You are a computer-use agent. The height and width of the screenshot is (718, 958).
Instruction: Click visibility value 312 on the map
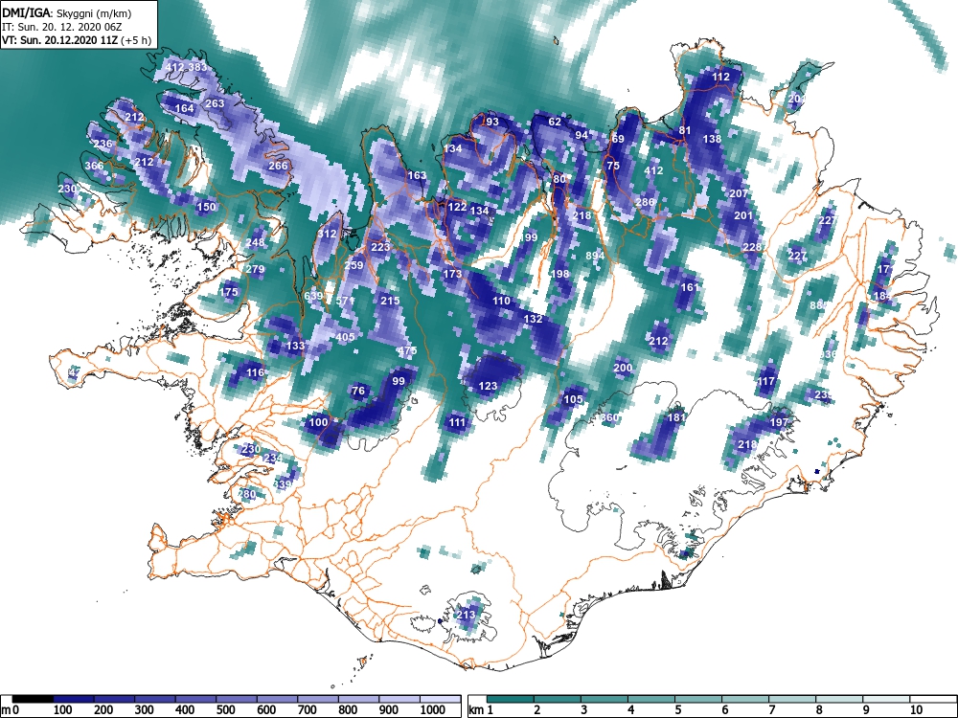point(327,234)
